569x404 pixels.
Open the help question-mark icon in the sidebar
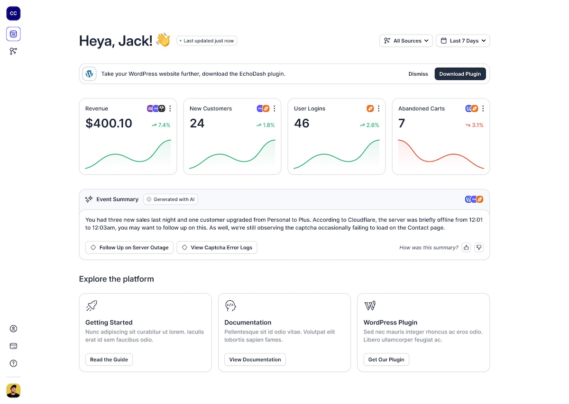pos(13,363)
